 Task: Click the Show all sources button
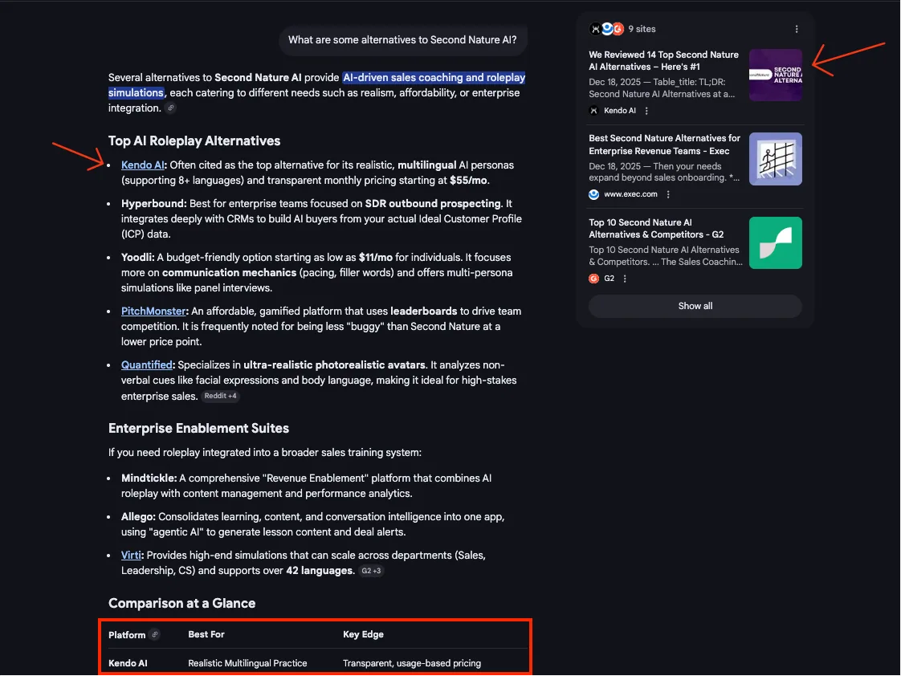click(x=695, y=306)
